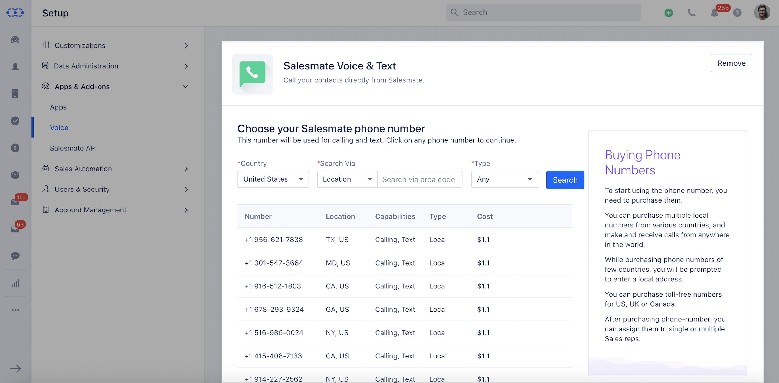Click the top Search input field
This screenshot has height=383, width=779.
(544, 12)
